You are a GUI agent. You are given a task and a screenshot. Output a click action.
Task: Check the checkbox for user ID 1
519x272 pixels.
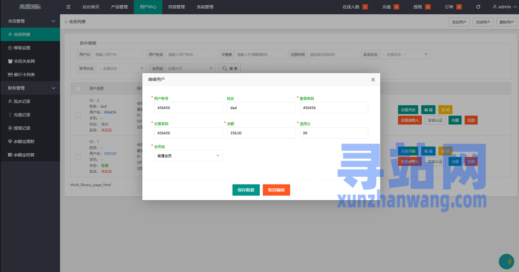click(78, 157)
